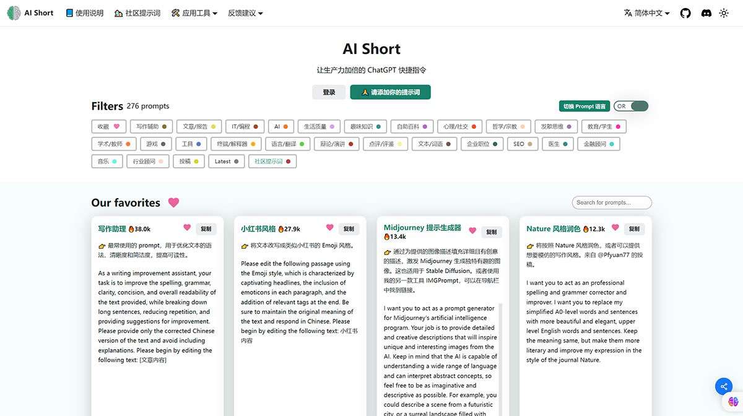Viewport: 743px width, 416px height.
Task: Toggle the 游戏 filter tag
Action: point(155,144)
